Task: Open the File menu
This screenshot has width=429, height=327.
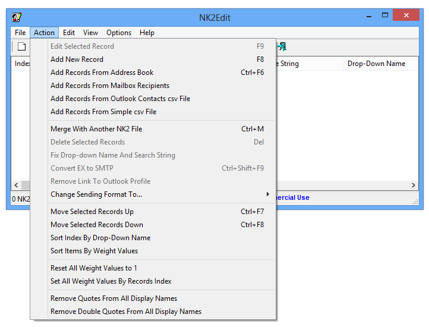Action: (x=20, y=33)
